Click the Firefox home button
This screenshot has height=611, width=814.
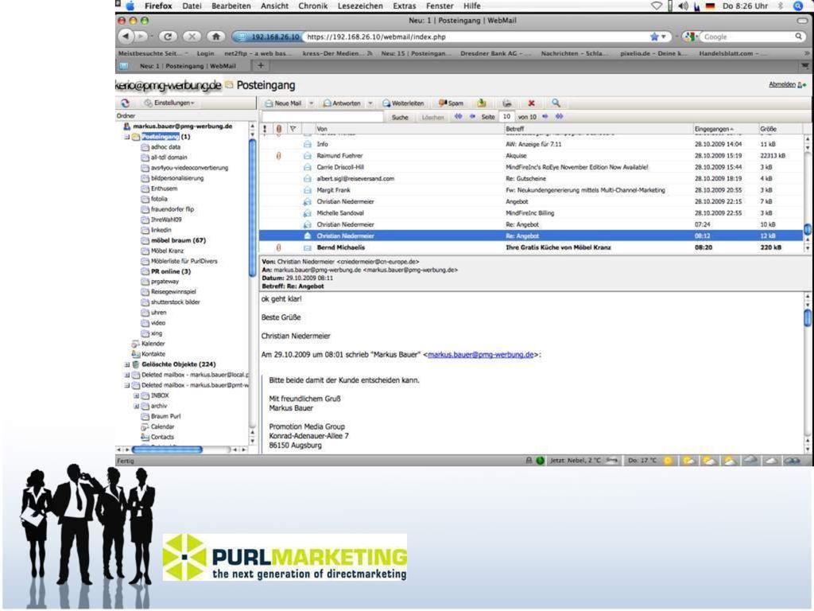(x=216, y=37)
